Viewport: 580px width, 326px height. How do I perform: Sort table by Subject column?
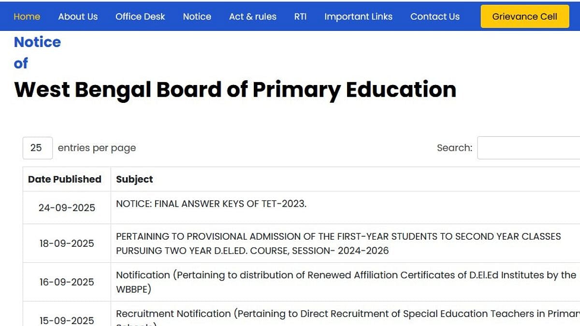click(134, 179)
